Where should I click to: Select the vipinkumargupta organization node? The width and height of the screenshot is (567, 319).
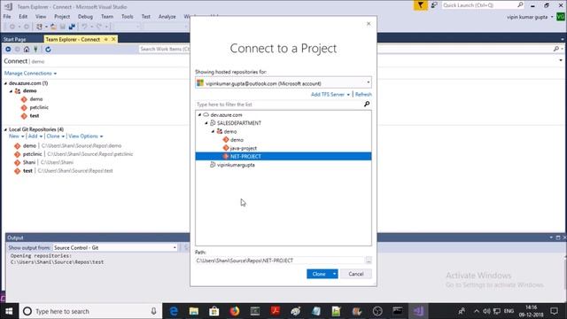pos(236,165)
